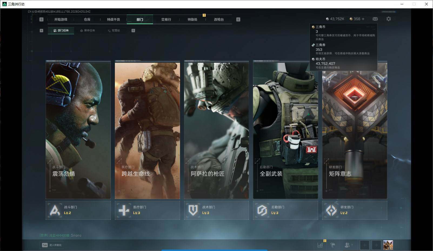Open the settings gear icon
The width and height of the screenshot is (433, 251).
(388, 19)
